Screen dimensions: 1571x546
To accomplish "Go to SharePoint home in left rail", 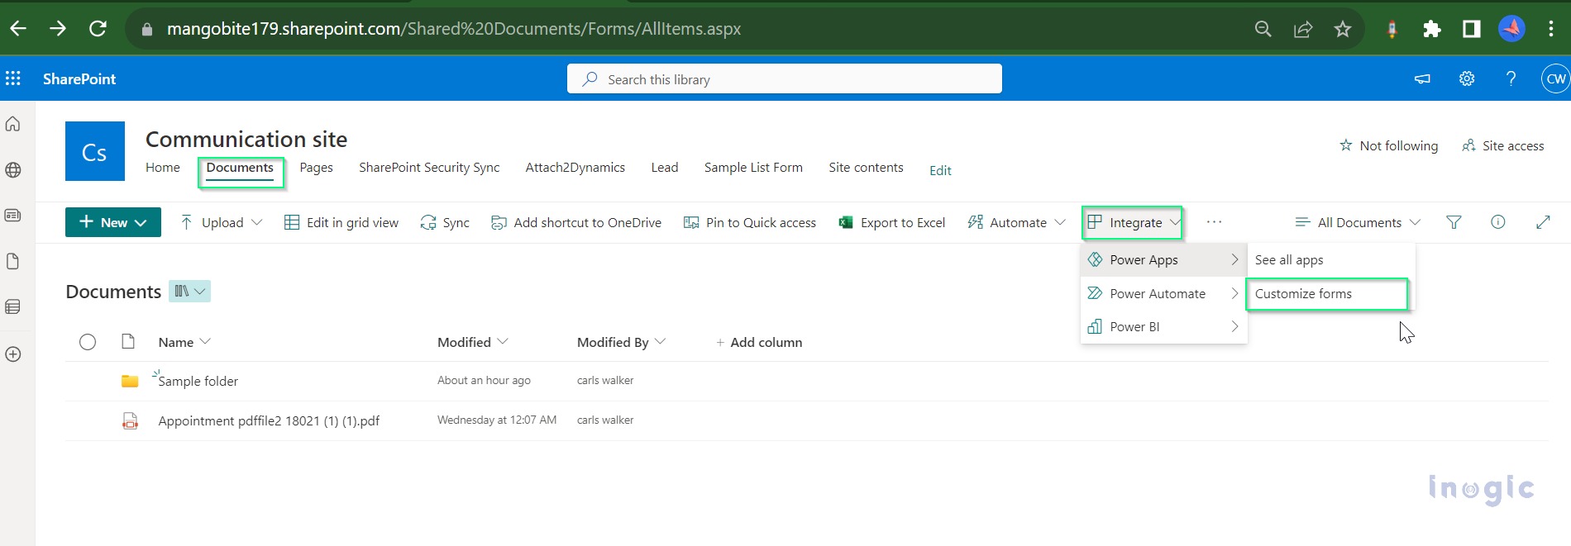I will click(13, 124).
